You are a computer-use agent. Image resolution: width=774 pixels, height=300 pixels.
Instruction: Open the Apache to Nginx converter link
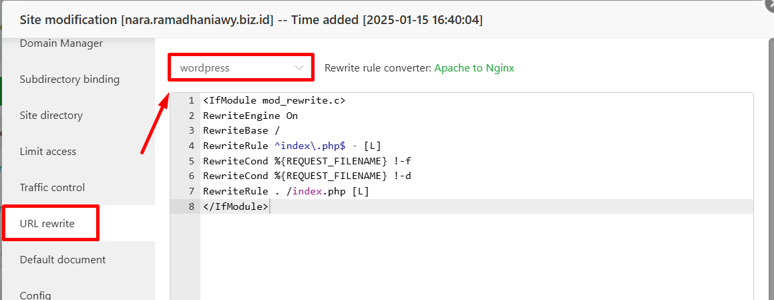[x=474, y=68]
